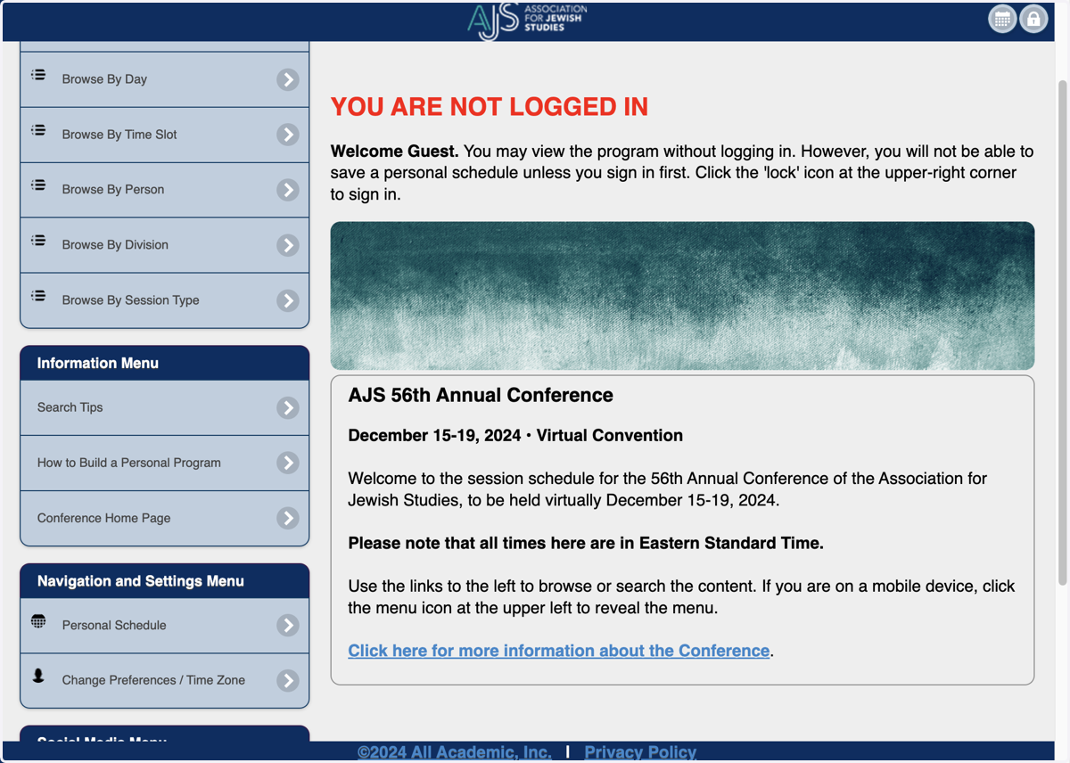
Task: Click 'December 15-19, 2024 • Virtual Convention' text
Action: 515,436
